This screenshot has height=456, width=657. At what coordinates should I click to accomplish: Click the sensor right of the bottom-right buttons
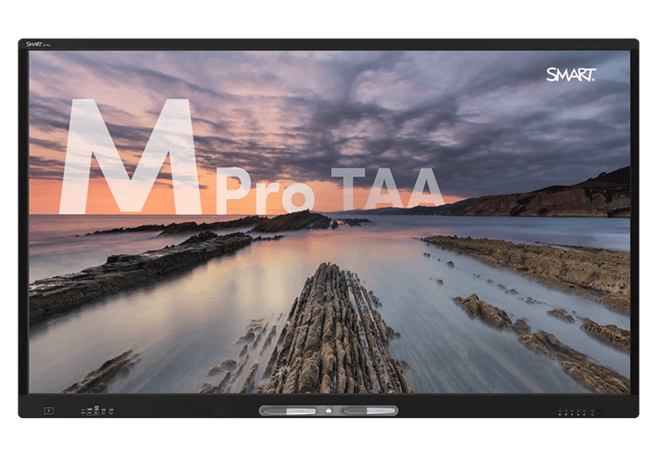point(599,410)
